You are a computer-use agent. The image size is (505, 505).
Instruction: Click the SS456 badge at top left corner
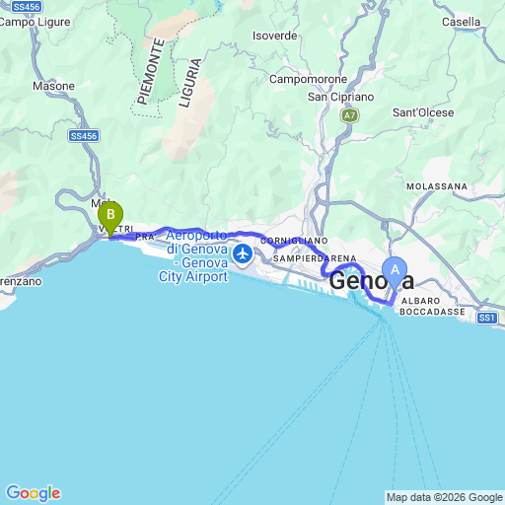coord(27,7)
